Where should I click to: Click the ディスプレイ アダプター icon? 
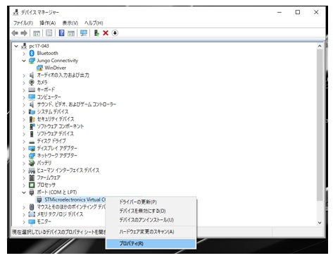32,148
